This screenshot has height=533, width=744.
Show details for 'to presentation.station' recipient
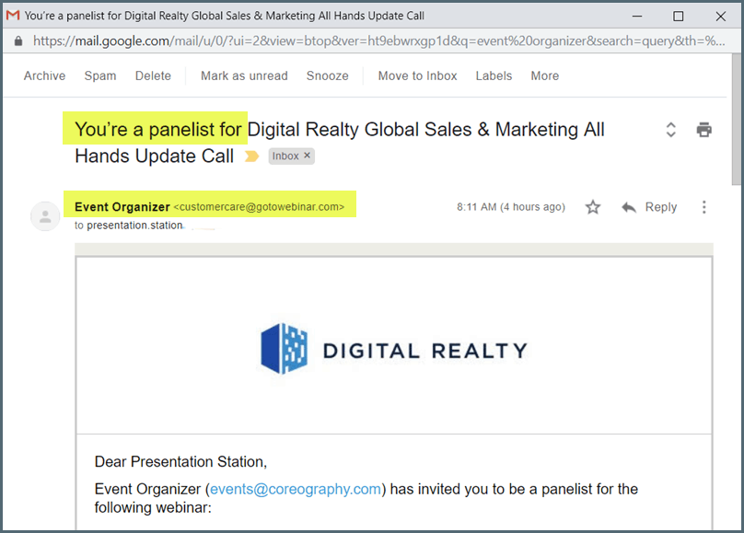[129, 226]
